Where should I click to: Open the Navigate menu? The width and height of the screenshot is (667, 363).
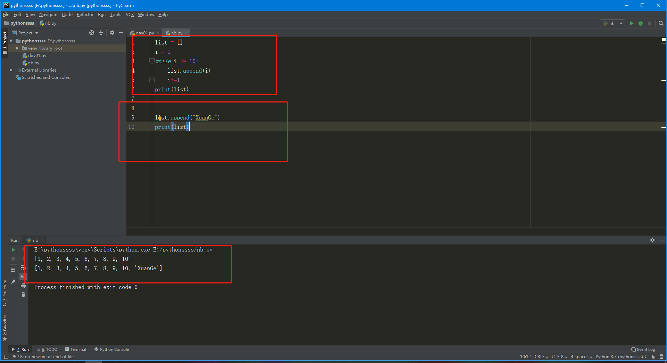pyautogui.click(x=48, y=15)
